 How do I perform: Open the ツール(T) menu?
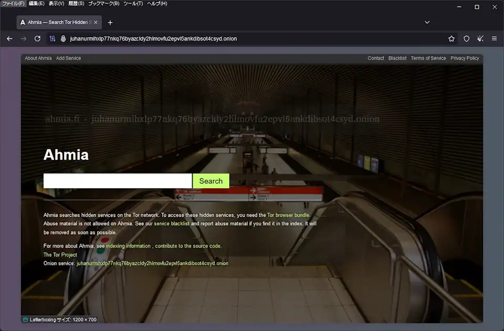133,4
